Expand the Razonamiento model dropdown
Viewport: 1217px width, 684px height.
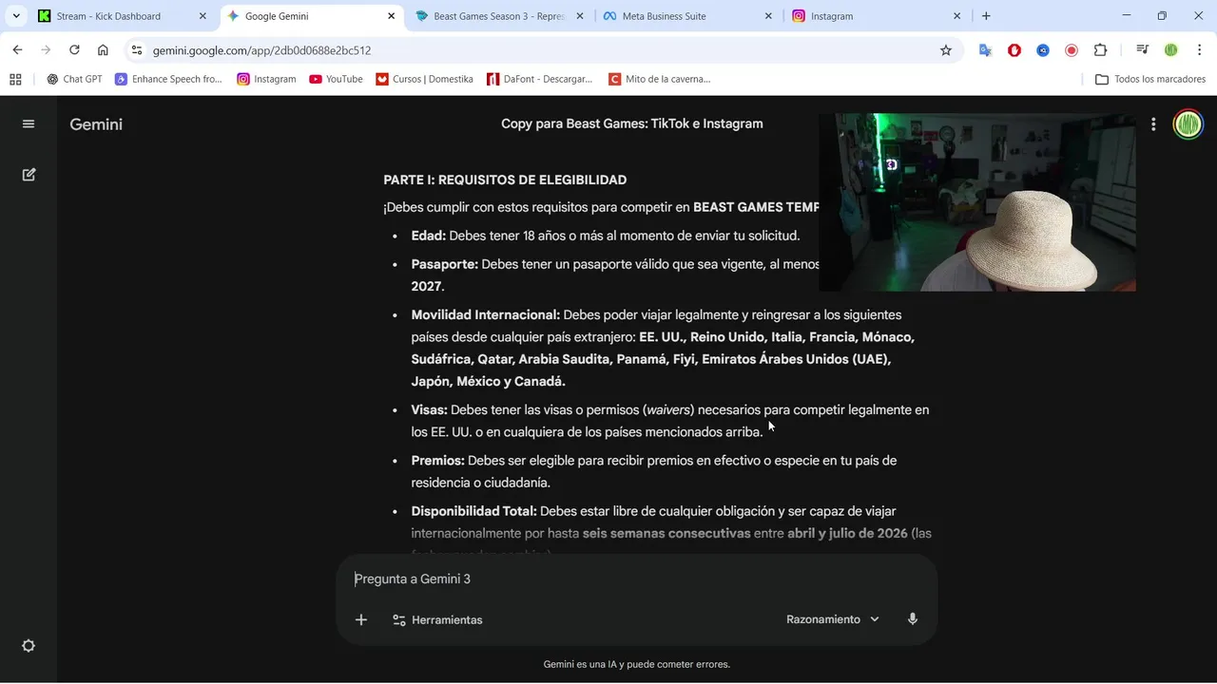(833, 619)
